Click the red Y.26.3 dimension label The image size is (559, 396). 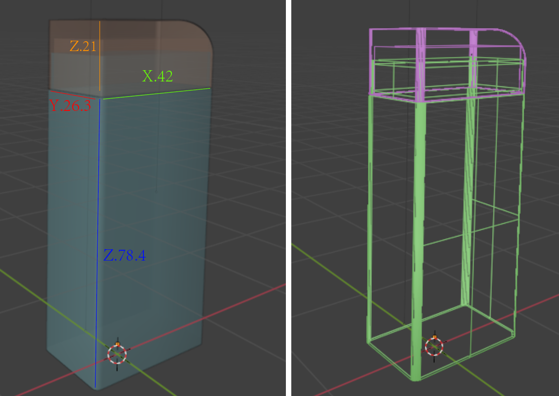coord(70,106)
